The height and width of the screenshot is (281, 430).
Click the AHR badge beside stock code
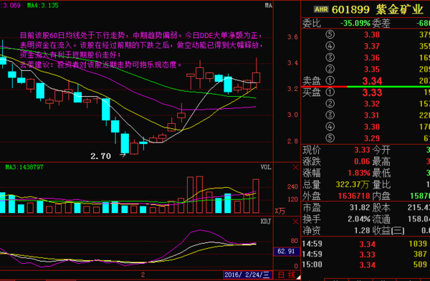[x=321, y=9]
